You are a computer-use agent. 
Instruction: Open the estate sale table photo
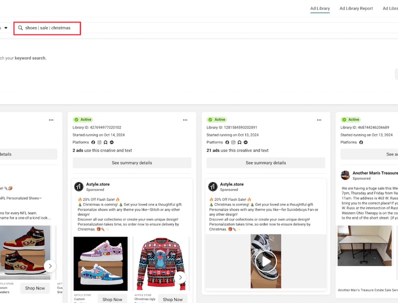click(x=364, y=246)
